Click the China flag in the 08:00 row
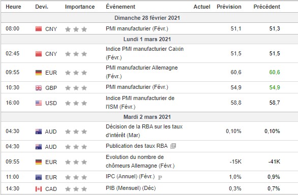Screen dimensions: 298x195 (x=39, y=29)
